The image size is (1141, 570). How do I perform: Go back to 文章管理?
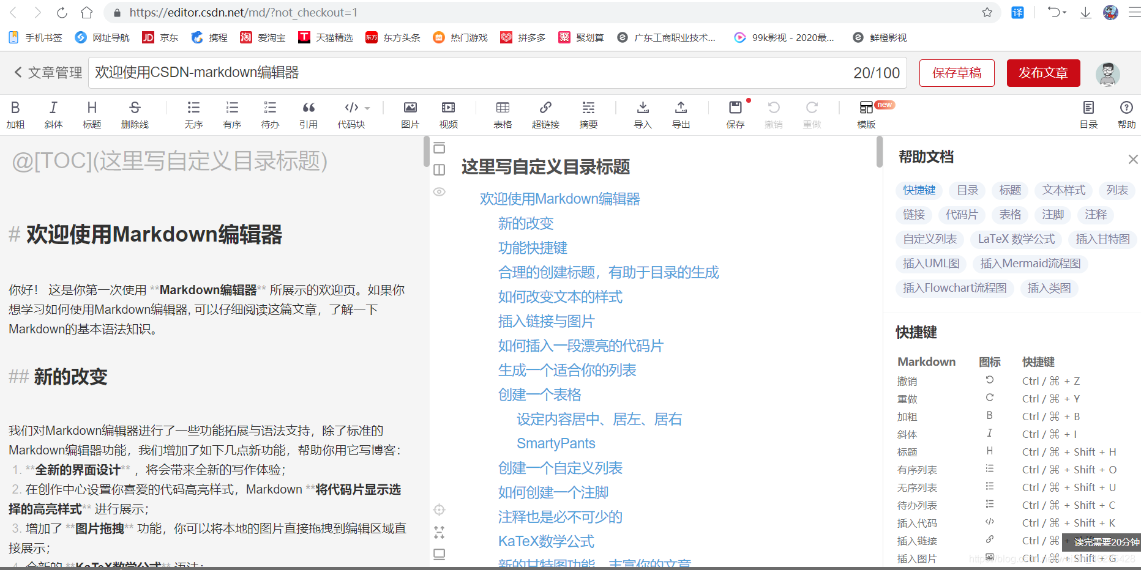pos(48,73)
